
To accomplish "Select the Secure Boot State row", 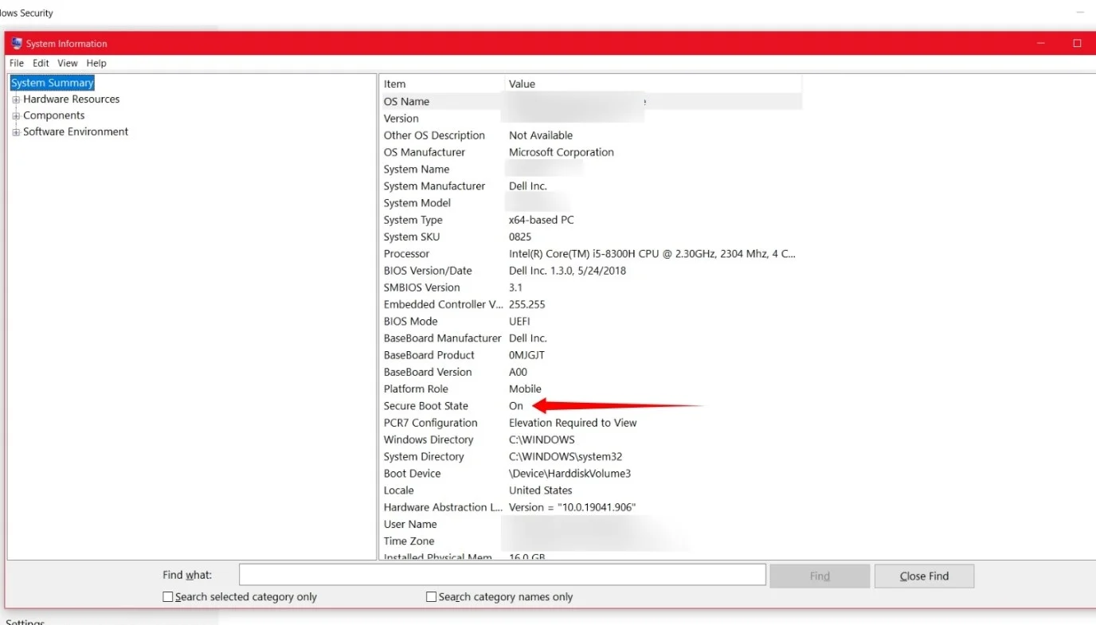I will [591, 406].
